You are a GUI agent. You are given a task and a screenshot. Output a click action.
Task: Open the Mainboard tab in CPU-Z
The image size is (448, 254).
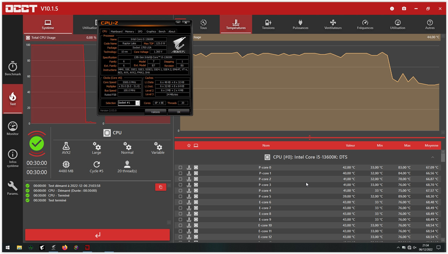117,32
